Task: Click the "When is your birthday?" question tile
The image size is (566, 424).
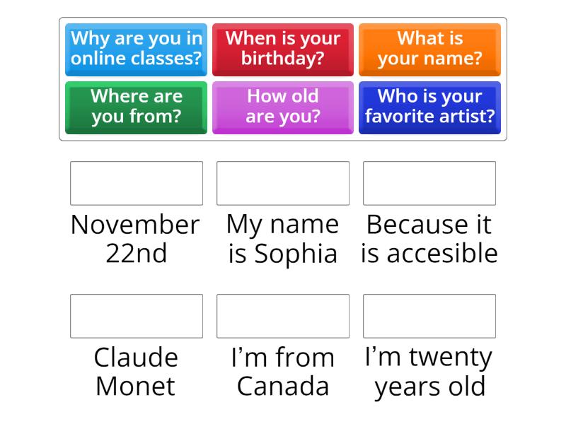Action: pyautogui.click(x=282, y=49)
